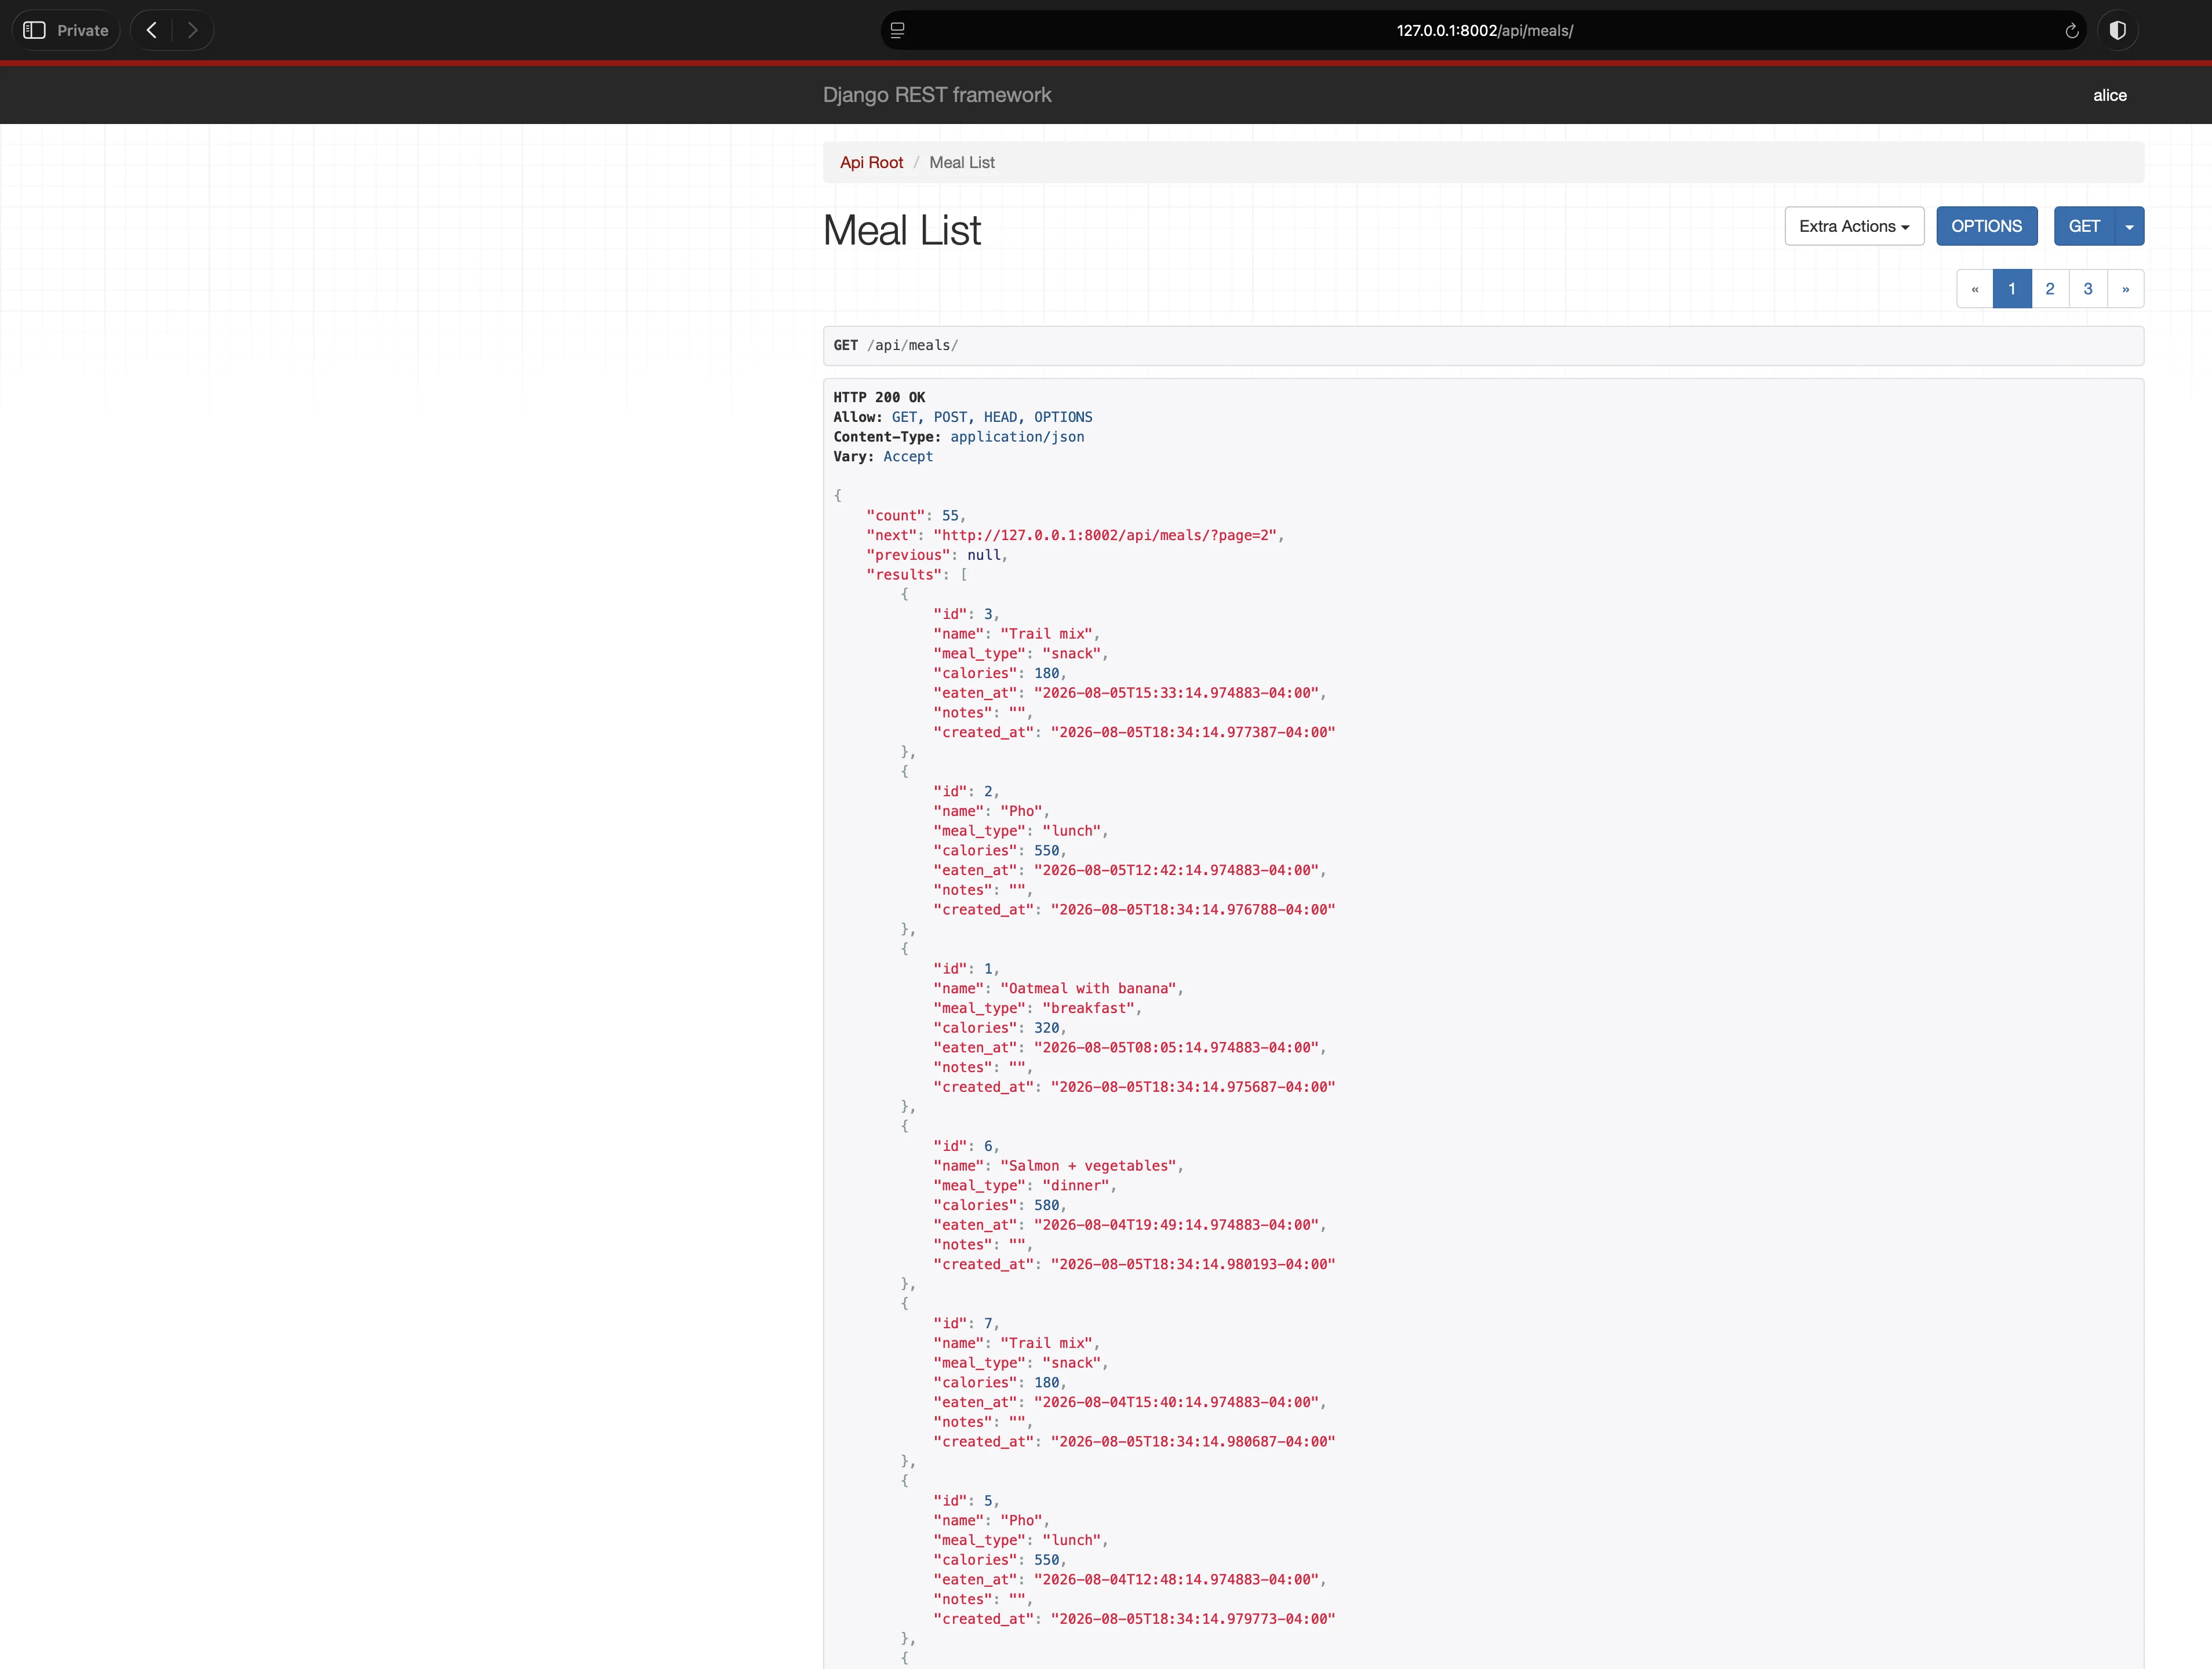The image size is (2212, 1669).
Task: Toggle the browser sidebar icon
Action: [x=34, y=30]
